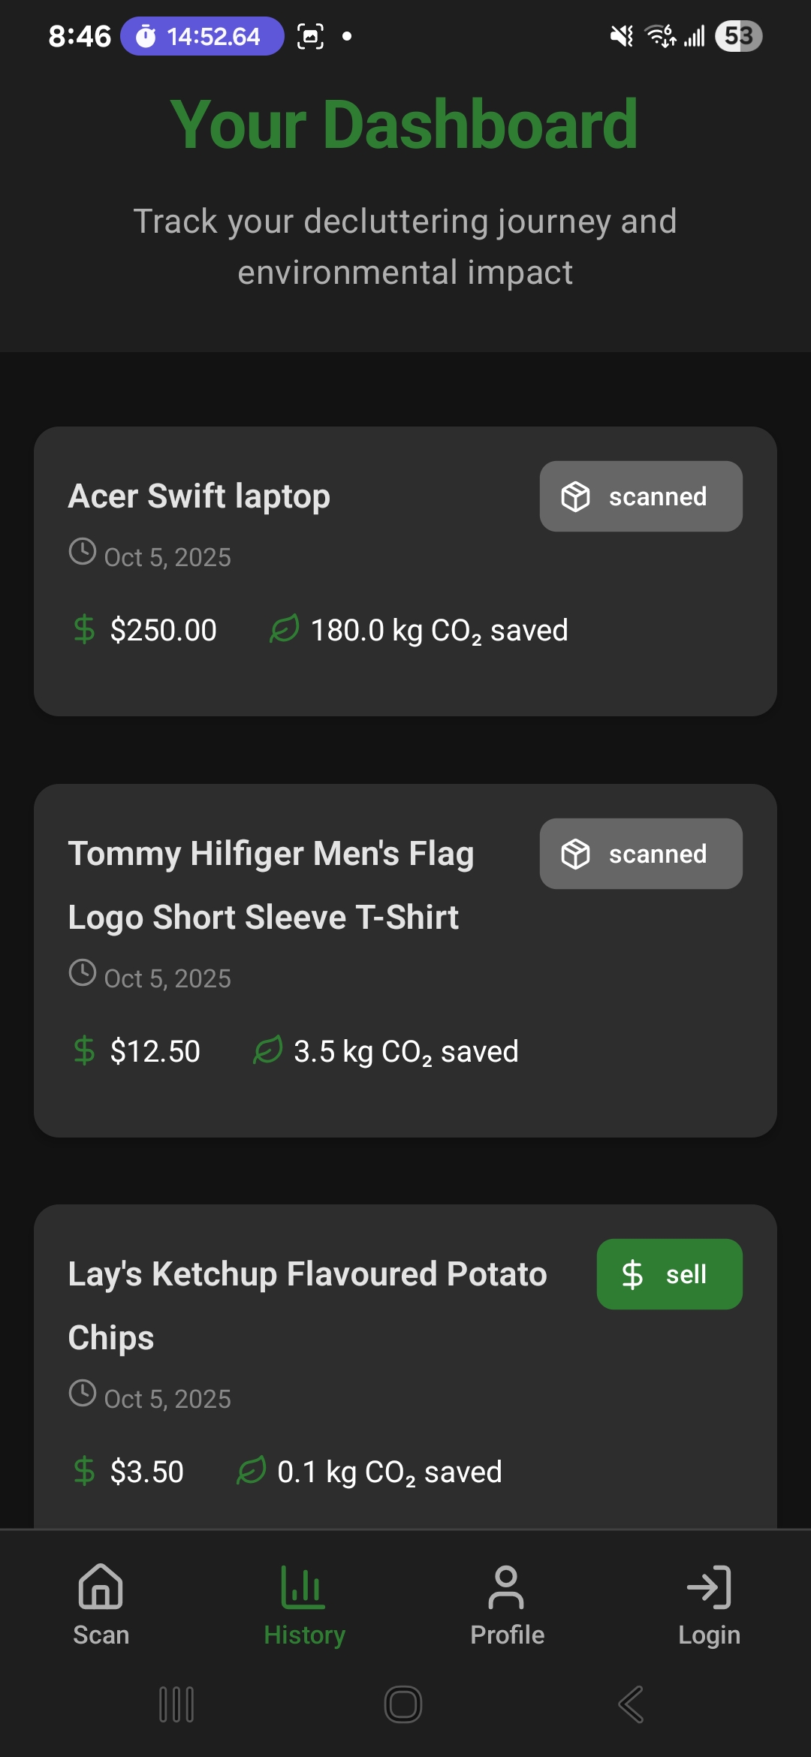
Task: Tap the scanned badge on Tommy Hilfiger T-Shirt
Action: [x=641, y=854]
